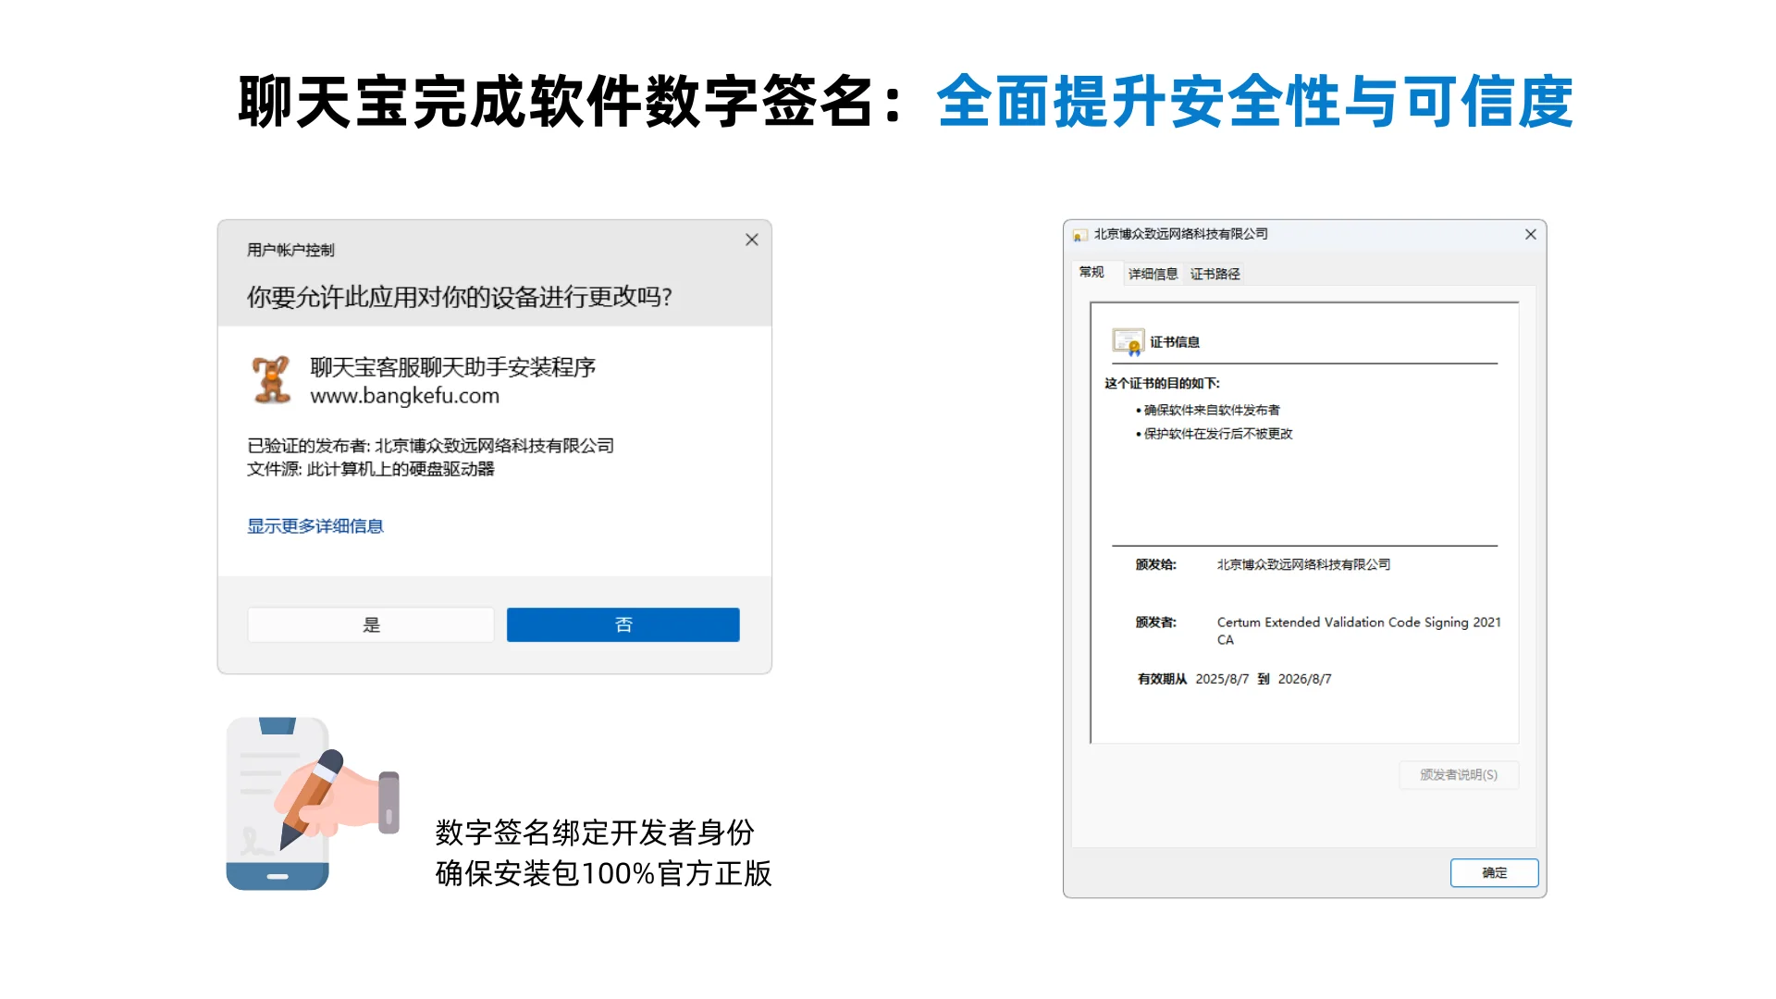Switch to the 证书路径 tab
The image size is (1776, 999).
point(1215,274)
